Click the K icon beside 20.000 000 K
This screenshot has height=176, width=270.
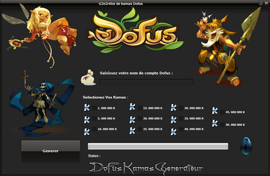[x=132, y=119]
